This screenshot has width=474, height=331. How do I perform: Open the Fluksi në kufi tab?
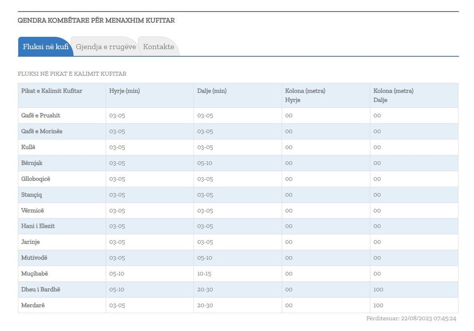45,47
